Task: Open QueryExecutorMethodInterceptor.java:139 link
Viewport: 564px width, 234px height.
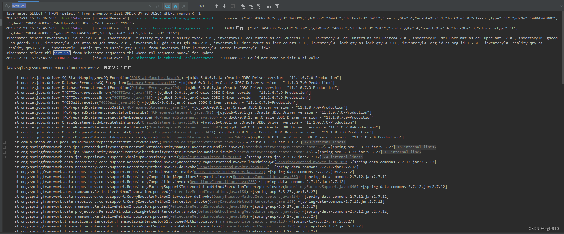Action: (x=251, y=202)
